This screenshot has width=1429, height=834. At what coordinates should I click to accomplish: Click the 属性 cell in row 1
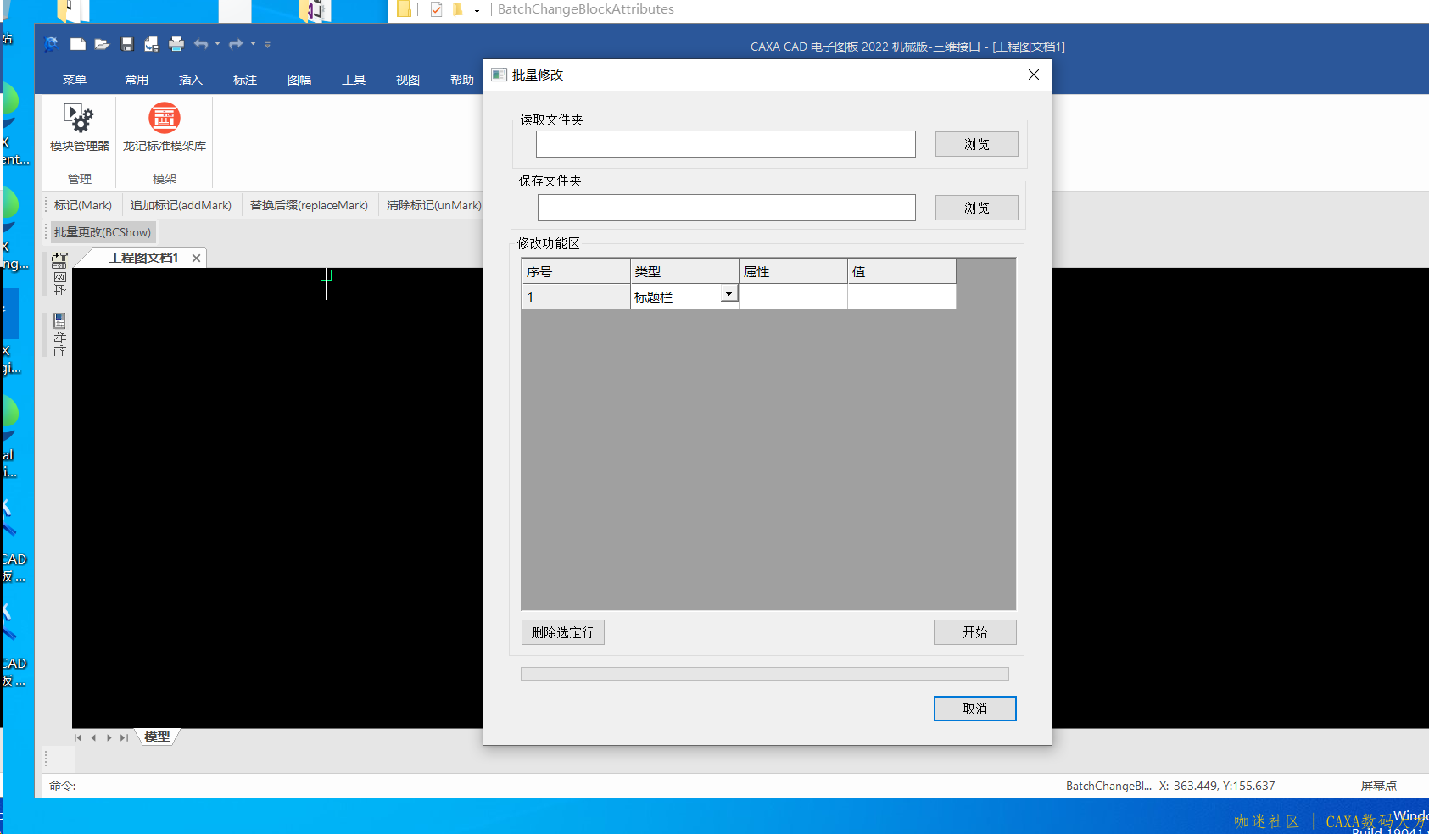tap(793, 297)
